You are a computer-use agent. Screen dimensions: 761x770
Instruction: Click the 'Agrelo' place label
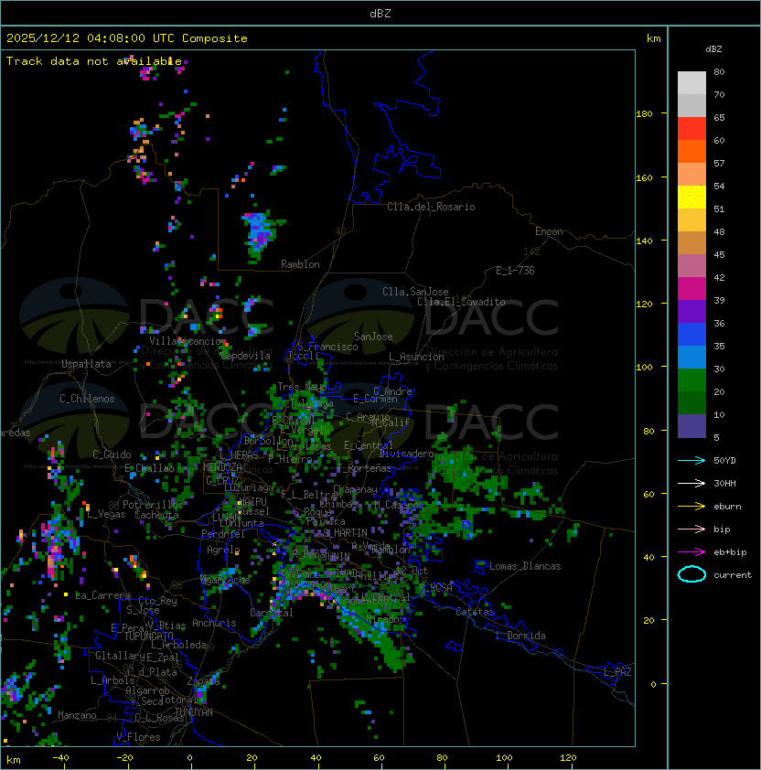223,550
